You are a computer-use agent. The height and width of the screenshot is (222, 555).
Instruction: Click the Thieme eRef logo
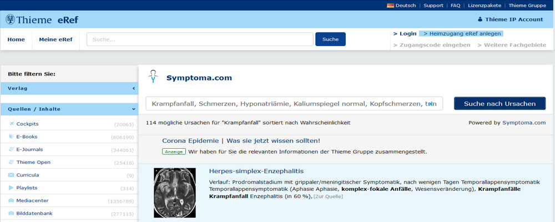(x=42, y=19)
